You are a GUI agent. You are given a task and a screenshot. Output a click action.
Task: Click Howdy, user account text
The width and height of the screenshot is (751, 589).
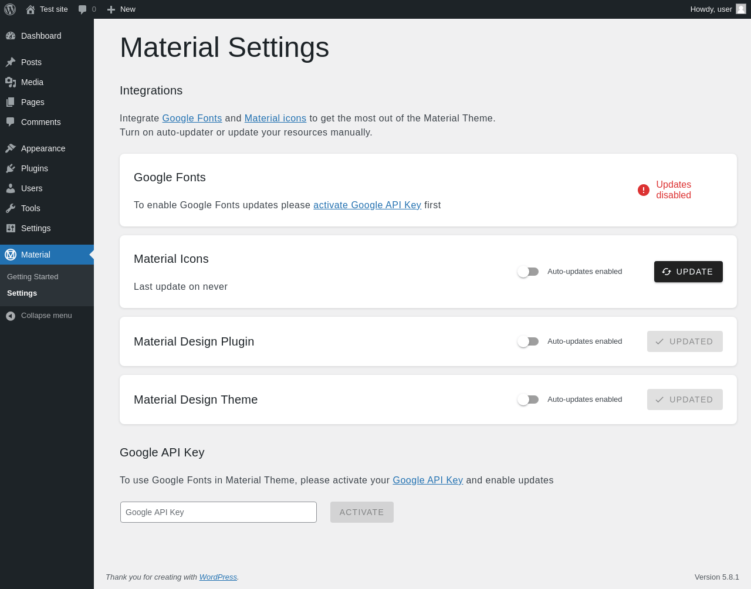pos(711,9)
